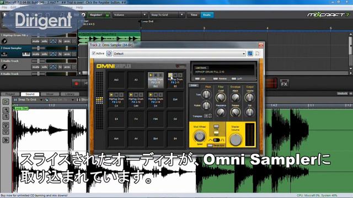This screenshot has width=353, height=198.
Task: Select the empty Eb4 pad
Action: 175,100
